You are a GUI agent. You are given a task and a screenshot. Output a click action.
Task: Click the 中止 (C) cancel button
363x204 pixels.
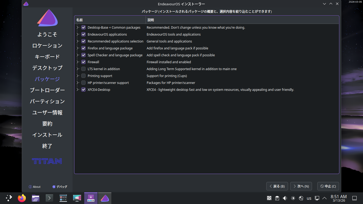(x=328, y=186)
